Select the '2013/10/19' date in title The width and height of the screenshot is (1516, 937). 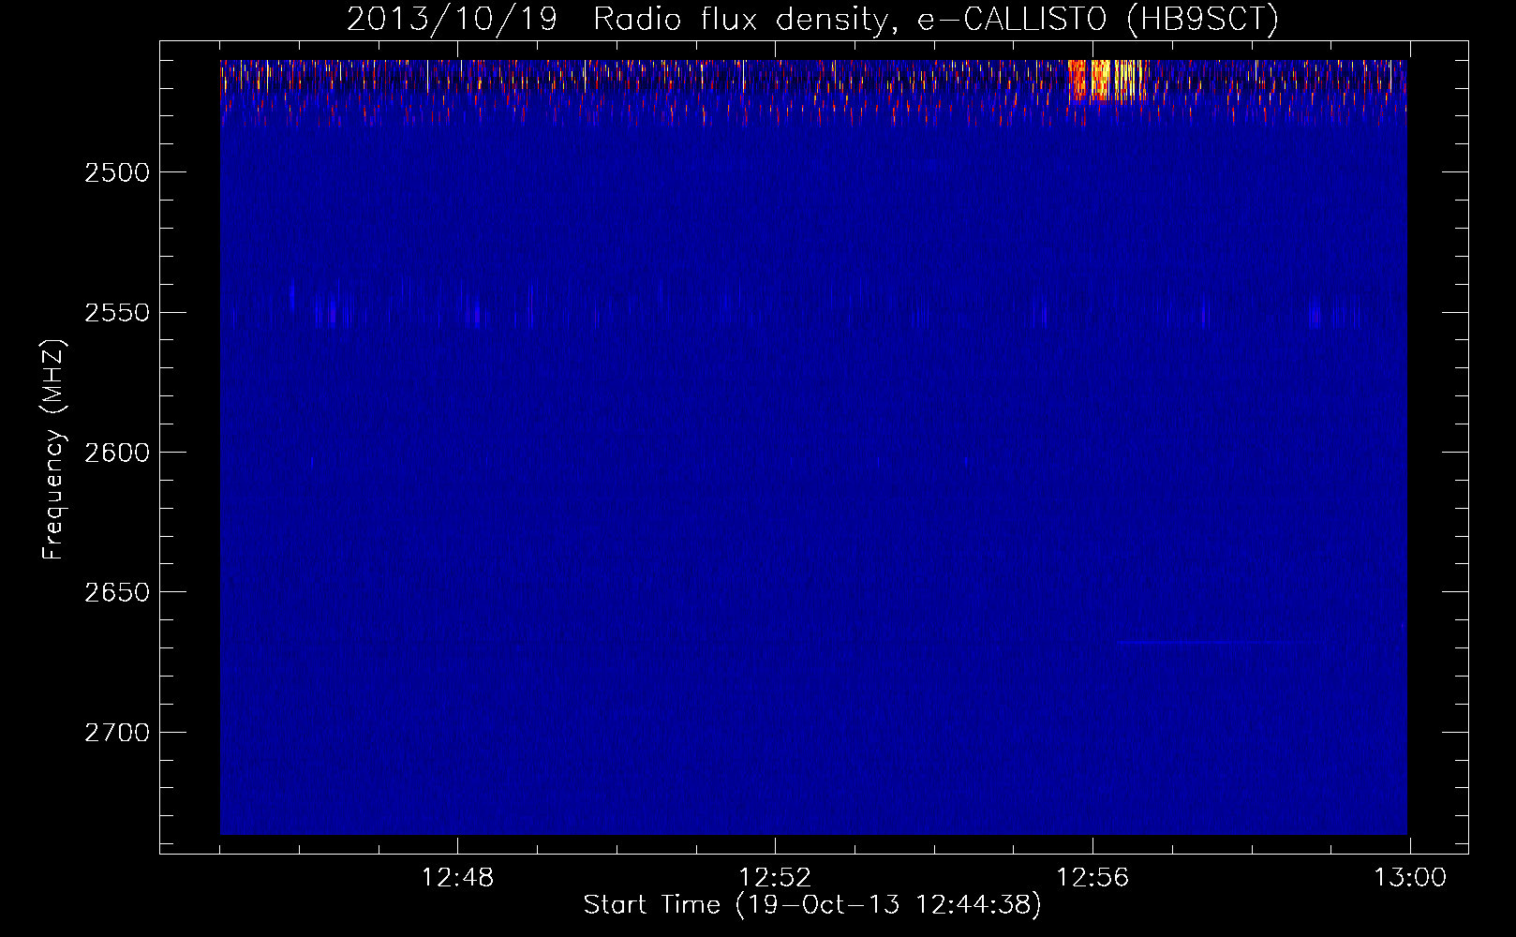click(x=452, y=19)
